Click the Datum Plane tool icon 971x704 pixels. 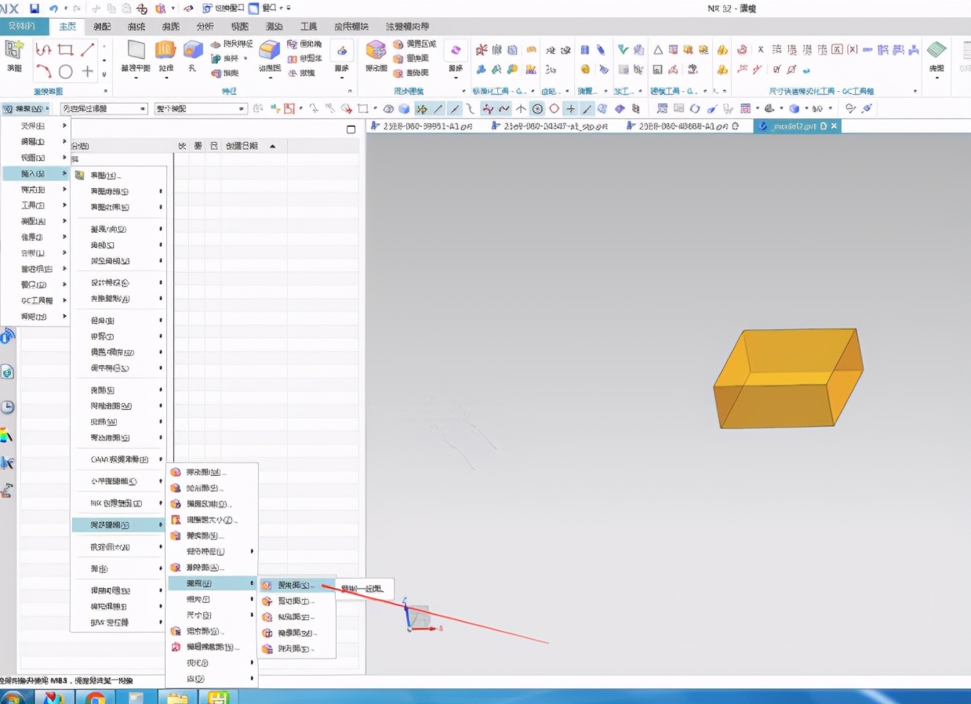pyautogui.click(x=136, y=50)
